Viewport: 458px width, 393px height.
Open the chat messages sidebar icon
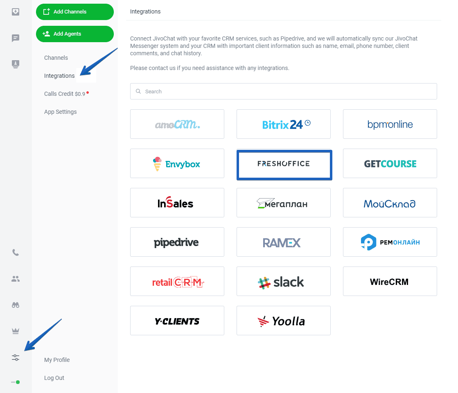[x=16, y=38]
